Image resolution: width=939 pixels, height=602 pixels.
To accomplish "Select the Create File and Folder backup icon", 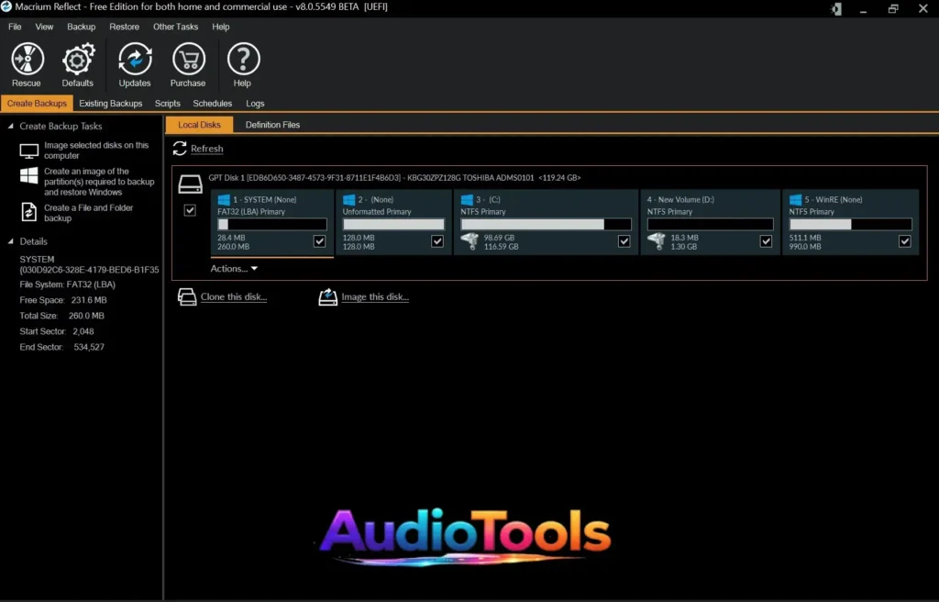I will 28,212.
